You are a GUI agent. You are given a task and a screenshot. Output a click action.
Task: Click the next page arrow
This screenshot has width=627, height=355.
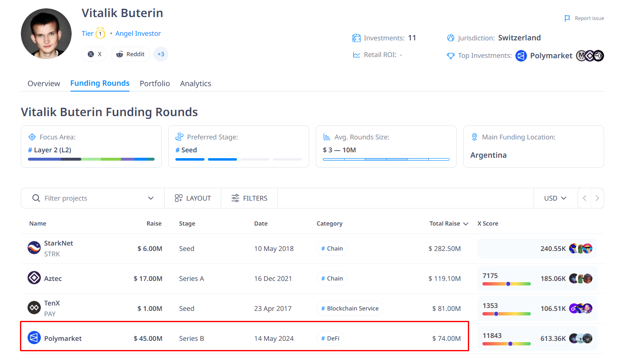pyautogui.click(x=597, y=198)
